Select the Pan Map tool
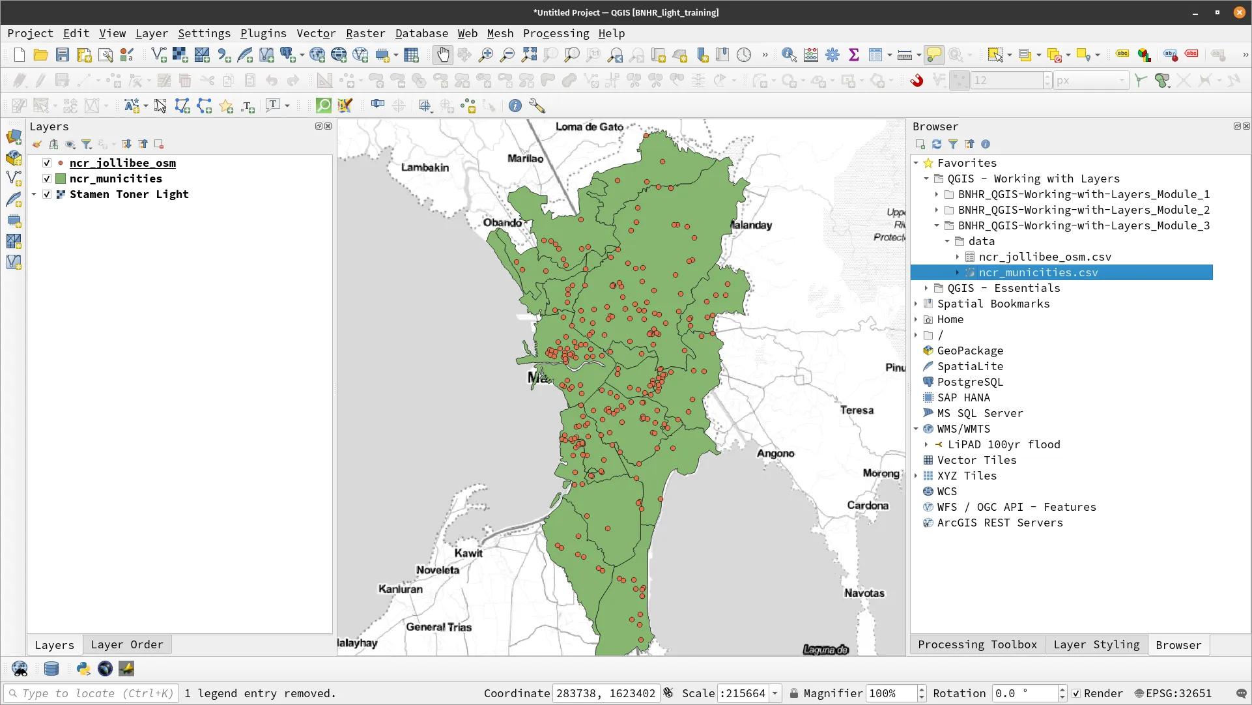 pos(442,55)
